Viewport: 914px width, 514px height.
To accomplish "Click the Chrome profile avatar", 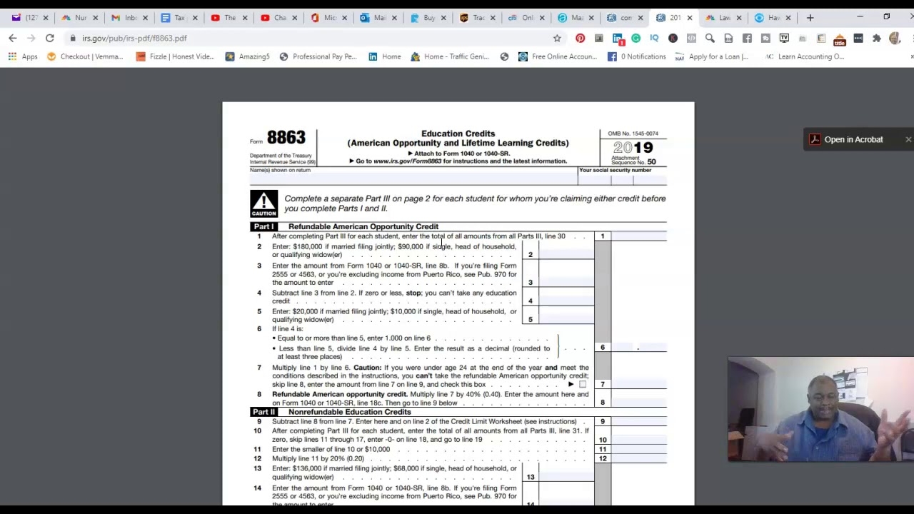I will coord(894,38).
